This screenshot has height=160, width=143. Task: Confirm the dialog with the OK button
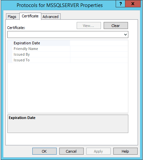pos(44,151)
